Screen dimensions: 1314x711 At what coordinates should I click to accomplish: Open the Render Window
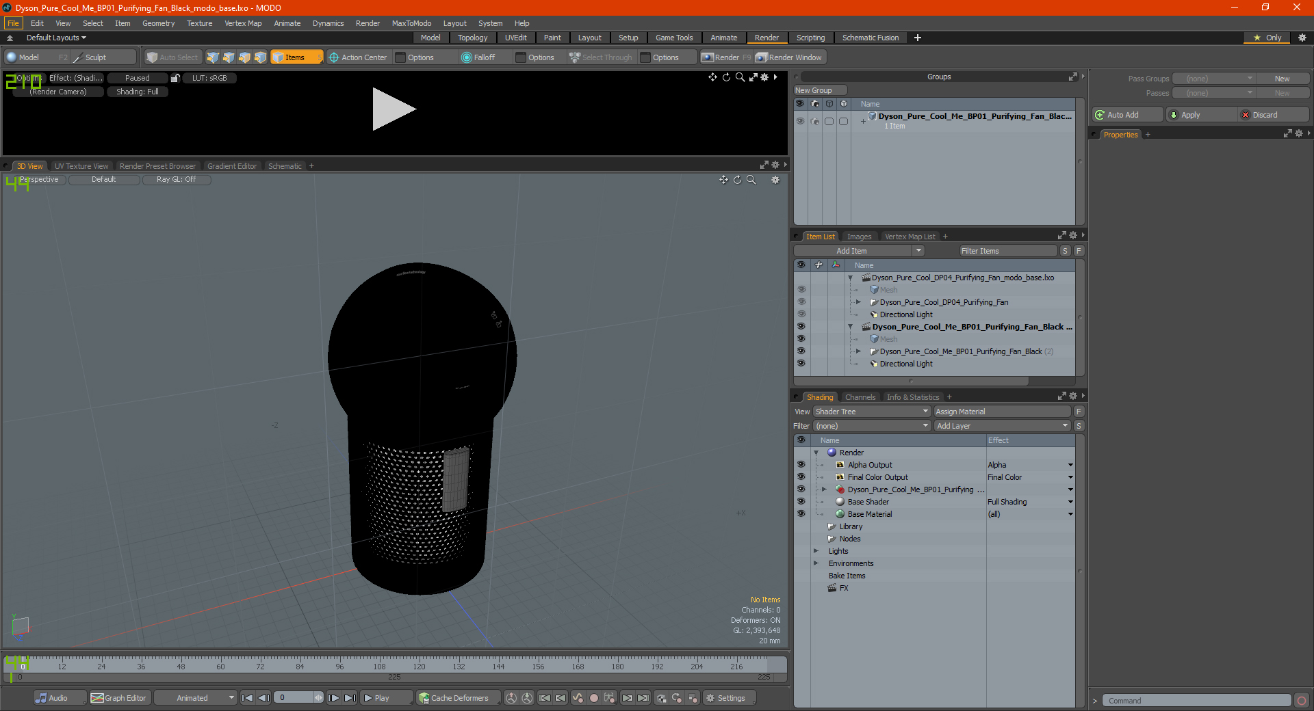point(789,57)
